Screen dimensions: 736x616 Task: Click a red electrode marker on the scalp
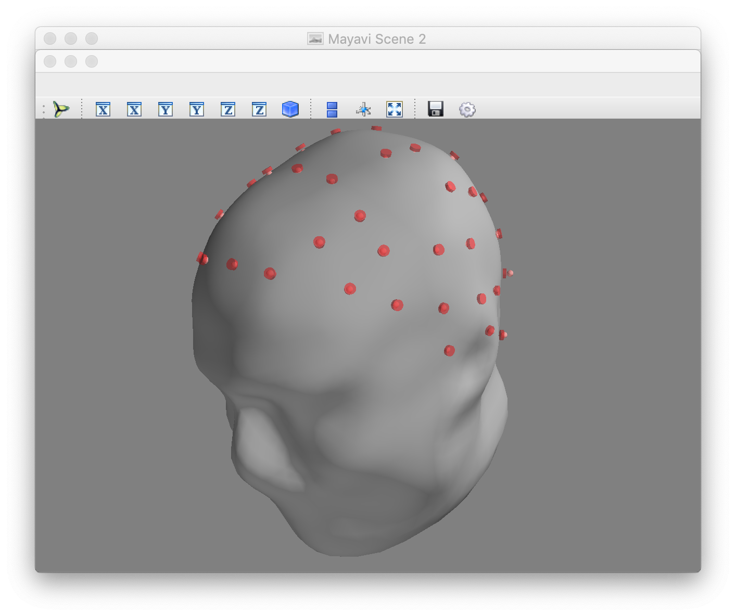pos(359,216)
